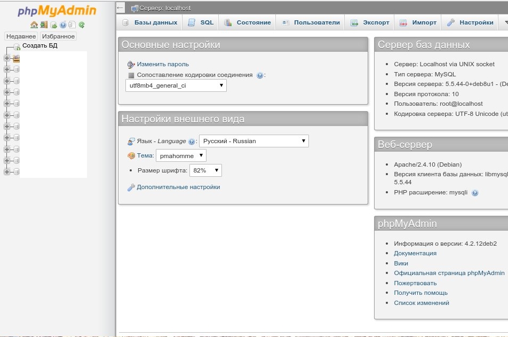Expand the last plus node in database tree
Viewport: 508px width, 337px height.
tap(7, 172)
